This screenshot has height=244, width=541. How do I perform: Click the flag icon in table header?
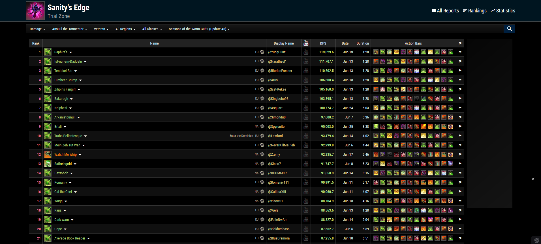(x=460, y=43)
